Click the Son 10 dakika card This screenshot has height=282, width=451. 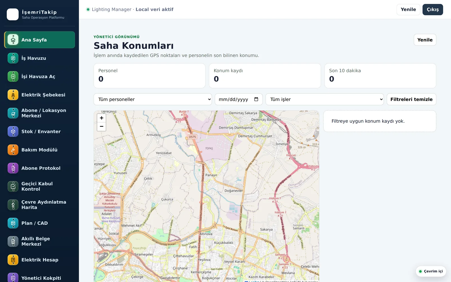tap(380, 76)
